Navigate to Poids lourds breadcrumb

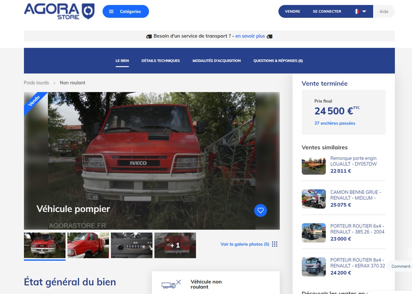click(x=36, y=83)
